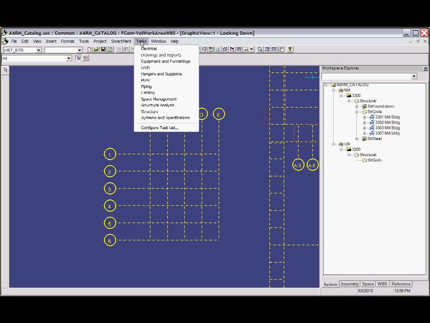Image resolution: width=430 pixels, height=323 pixels.
Task: Select the StrGrids node under 3200
Action: (x=375, y=160)
